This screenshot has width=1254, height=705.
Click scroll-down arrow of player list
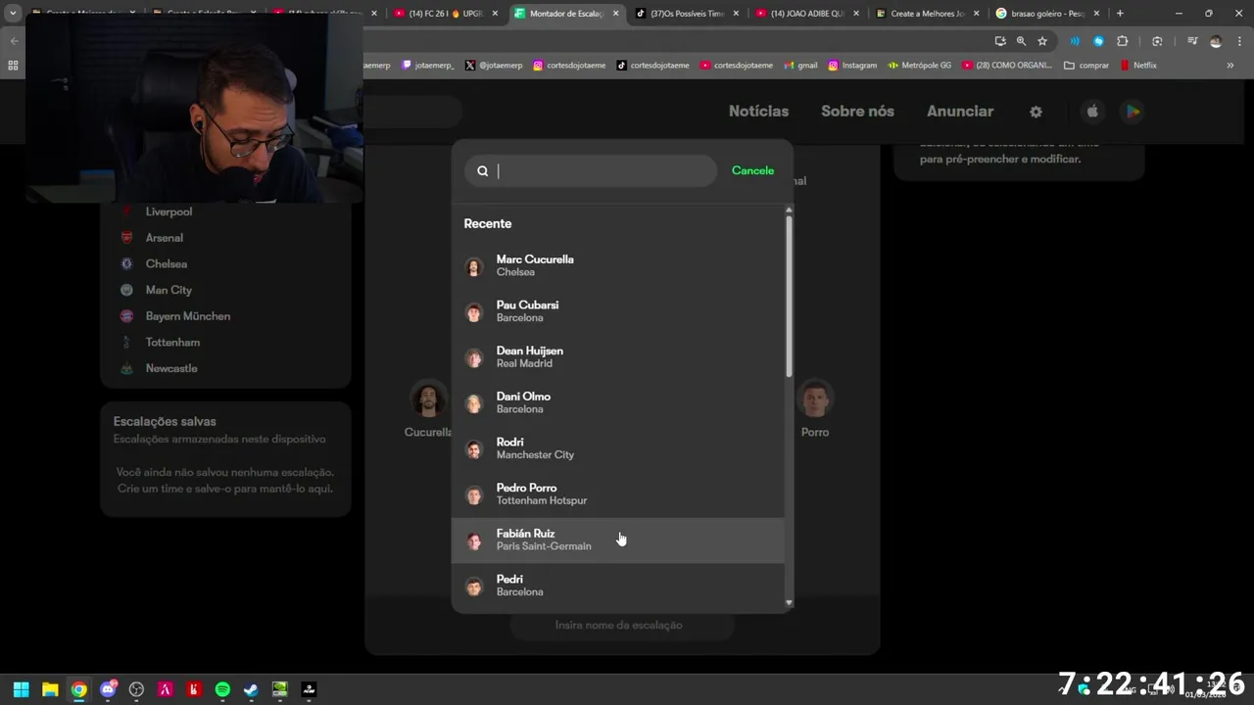789,603
